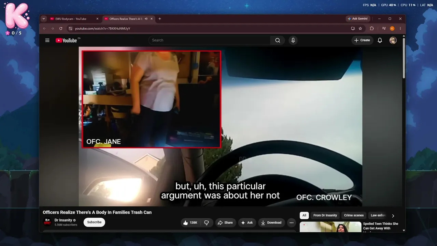Click the video player to pause
This screenshot has width=437, height=246.
click(x=221, y=126)
